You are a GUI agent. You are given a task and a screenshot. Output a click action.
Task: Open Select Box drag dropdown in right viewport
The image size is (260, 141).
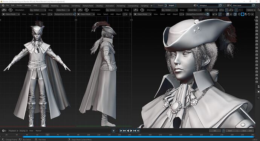pos(194,10)
